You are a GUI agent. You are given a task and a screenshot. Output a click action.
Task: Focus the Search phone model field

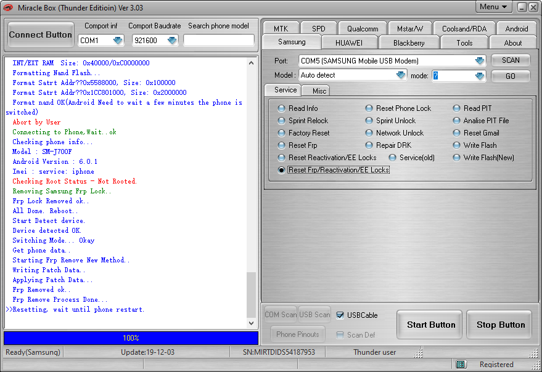tap(218, 41)
